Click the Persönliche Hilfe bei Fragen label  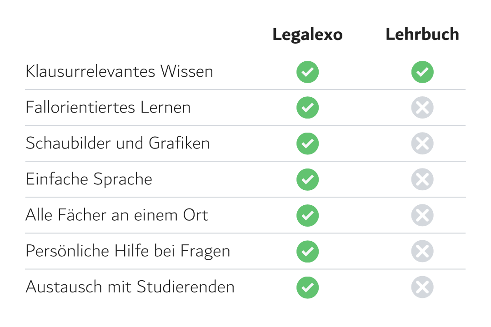128,251
